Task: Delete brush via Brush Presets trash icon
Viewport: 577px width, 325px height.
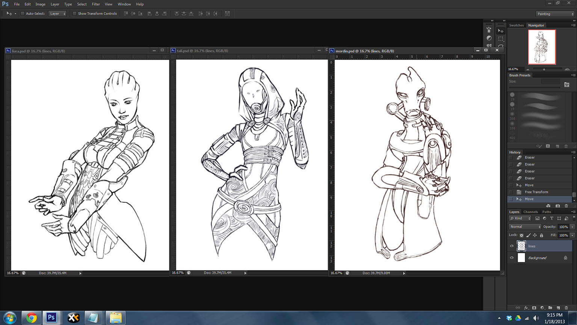Action: coord(566,146)
